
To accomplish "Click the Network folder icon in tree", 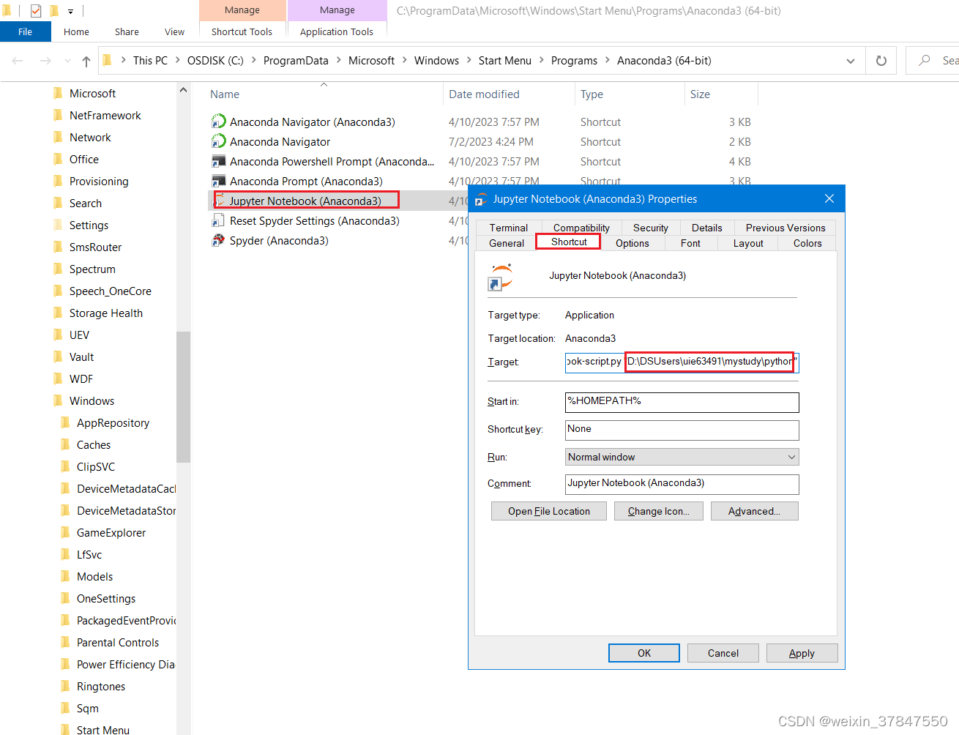I will [x=58, y=137].
